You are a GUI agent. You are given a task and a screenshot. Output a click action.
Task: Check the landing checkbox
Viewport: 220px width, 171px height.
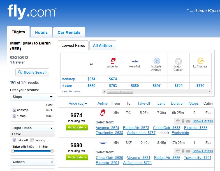click(x=32, y=140)
